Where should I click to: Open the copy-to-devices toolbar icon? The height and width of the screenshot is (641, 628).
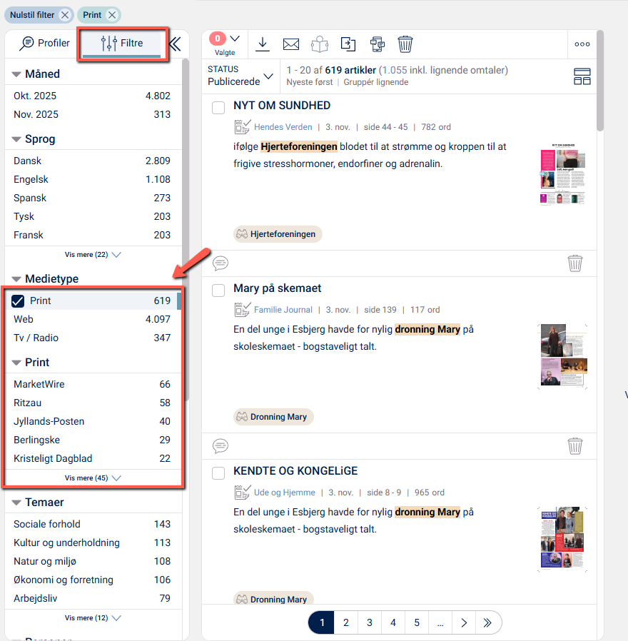[377, 44]
